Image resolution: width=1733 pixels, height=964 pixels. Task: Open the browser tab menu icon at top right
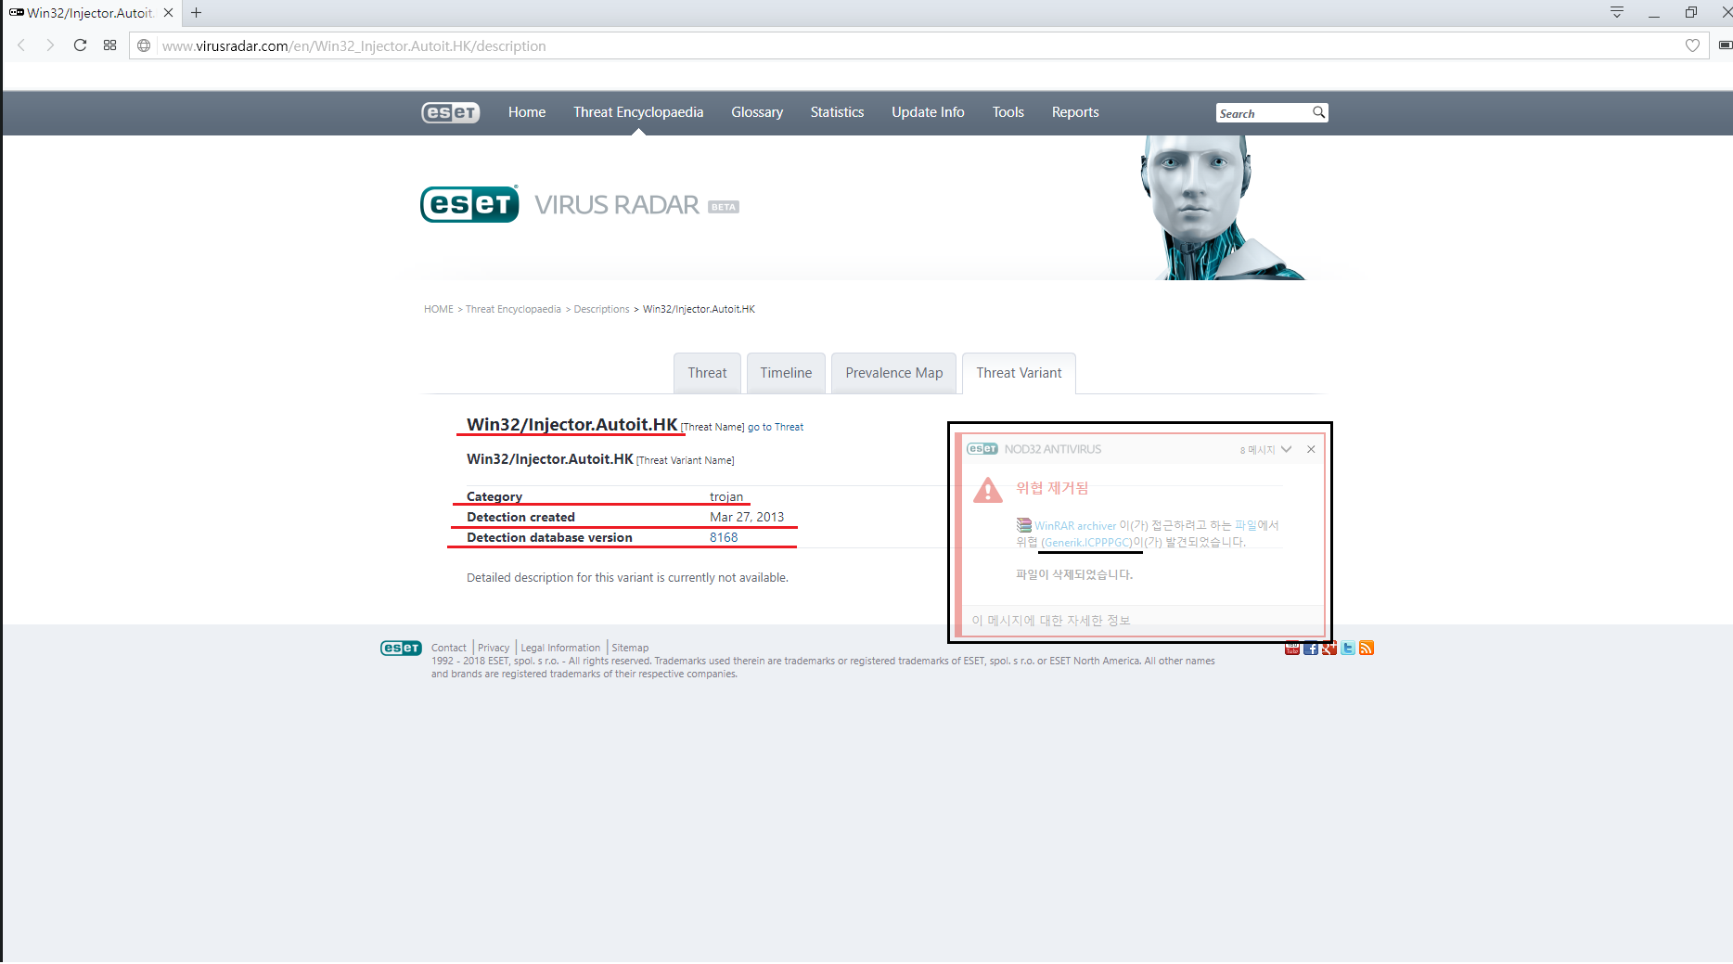click(1617, 13)
